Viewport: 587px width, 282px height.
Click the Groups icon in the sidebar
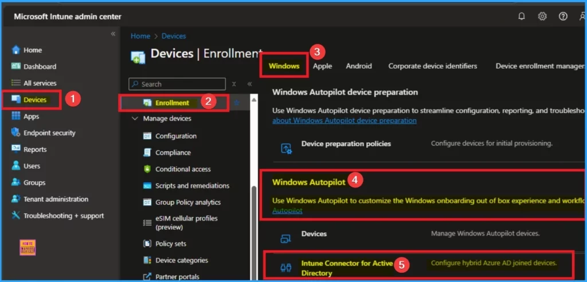pos(15,182)
